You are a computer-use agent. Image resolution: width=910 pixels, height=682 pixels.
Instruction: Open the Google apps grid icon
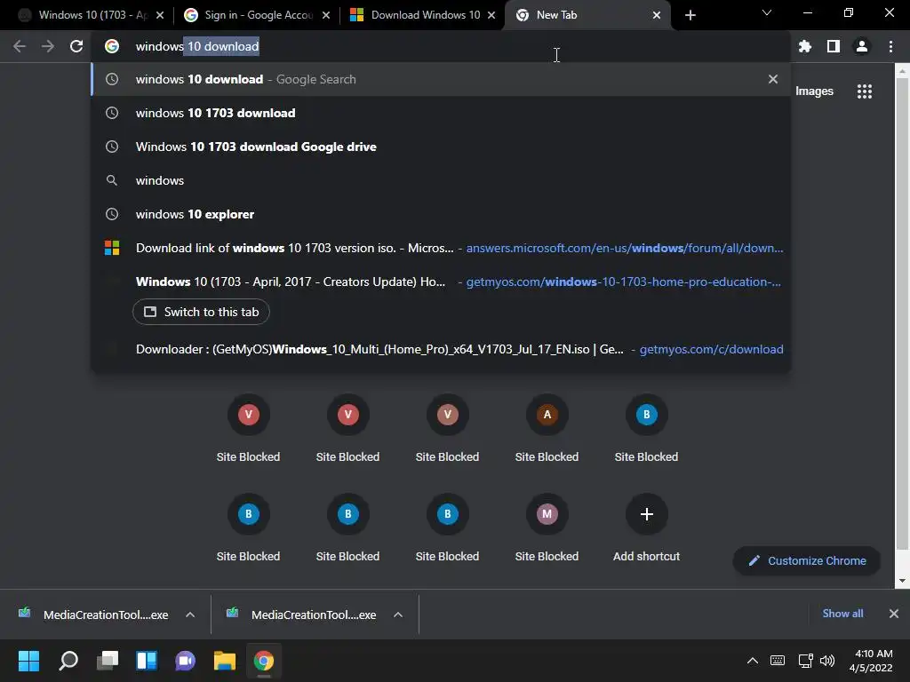coord(864,91)
